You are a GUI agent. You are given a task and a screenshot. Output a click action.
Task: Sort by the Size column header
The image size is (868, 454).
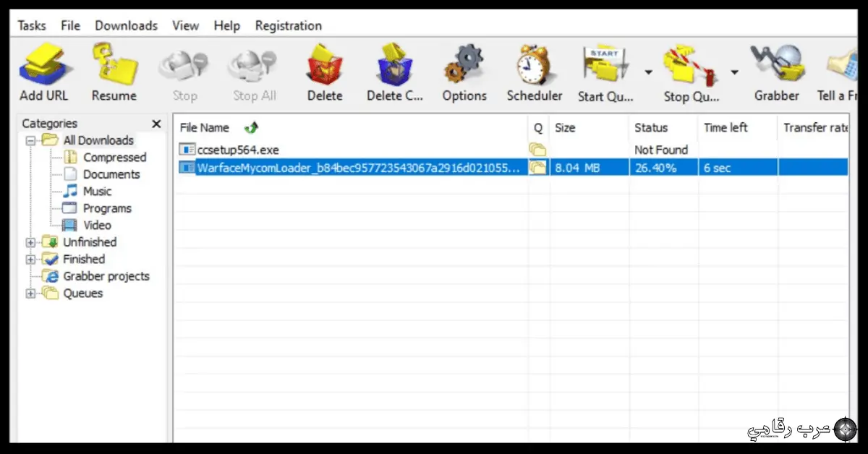tap(565, 128)
